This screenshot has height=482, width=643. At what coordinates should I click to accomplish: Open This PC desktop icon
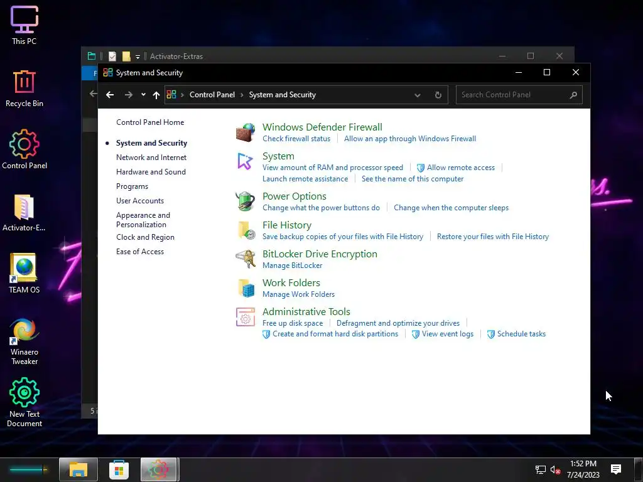click(24, 25)
